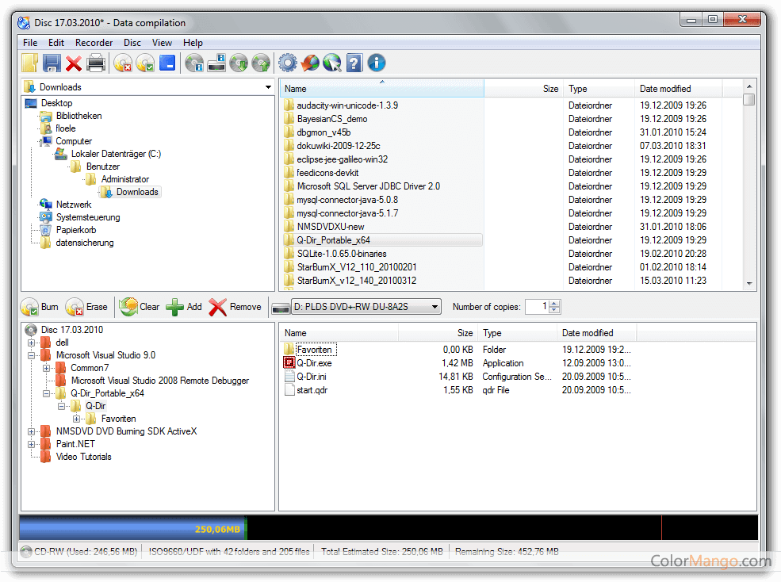Viewport: 781px width, 582px height.
Task: Open the Recorder menu
Action: [x=94, y=42]
